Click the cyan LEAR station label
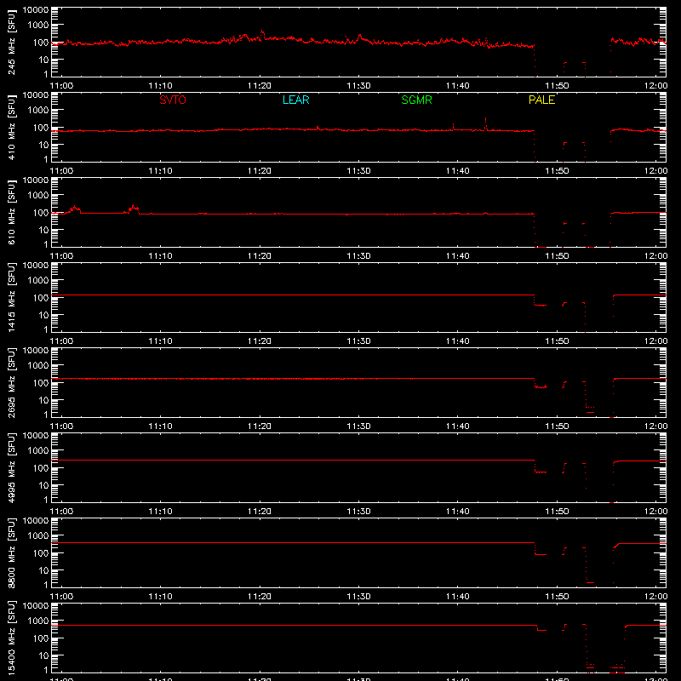This screenshot has width=681, height=681. click(x=295, y=100)
